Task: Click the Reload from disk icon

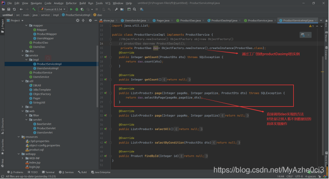Action: [x=14, y=9]
